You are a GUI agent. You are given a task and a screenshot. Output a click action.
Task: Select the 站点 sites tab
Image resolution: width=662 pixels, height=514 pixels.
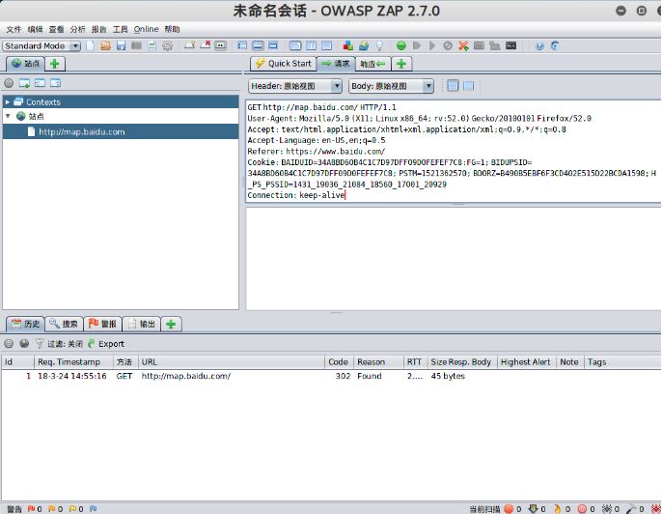coord(25,64)
